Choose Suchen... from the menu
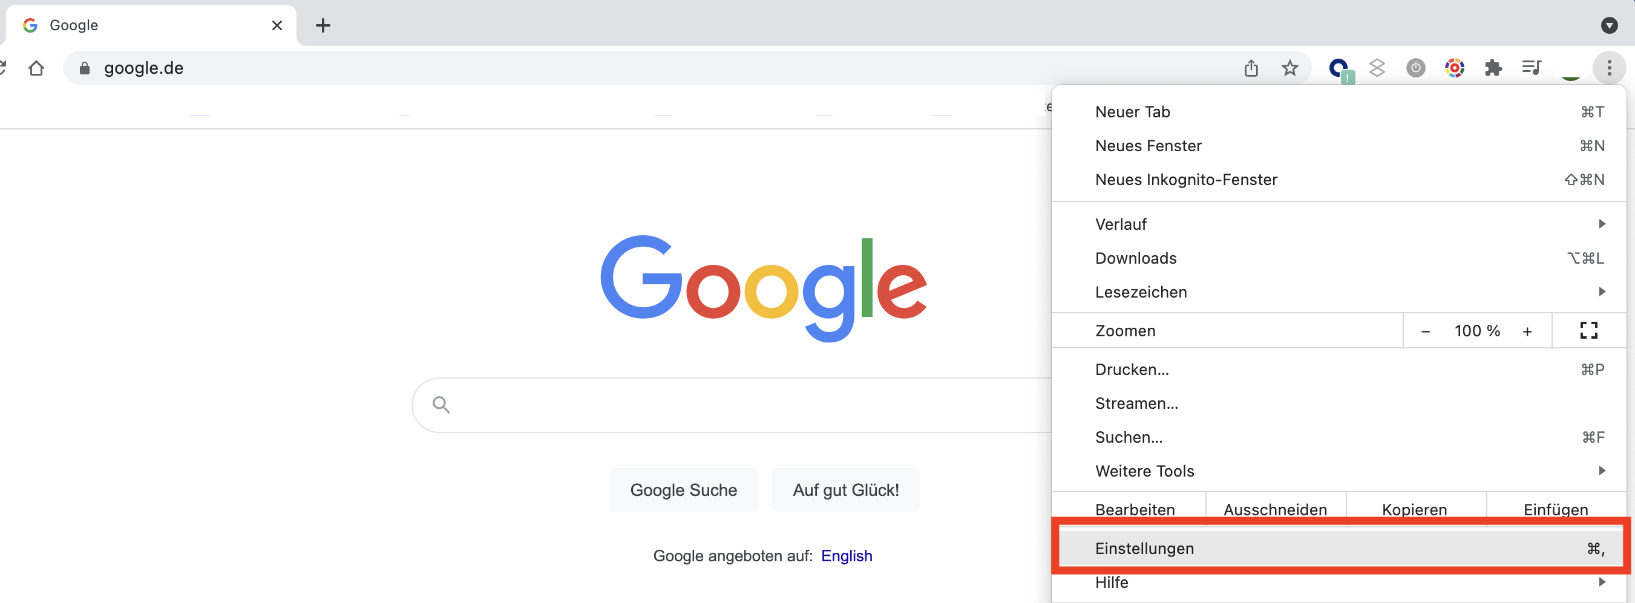Image resolution: width=1635 pixels, height=603 pixels. (1338, 437)
